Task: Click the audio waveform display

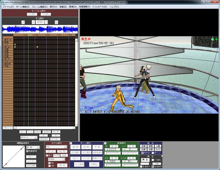Action: tap(40, 29)
